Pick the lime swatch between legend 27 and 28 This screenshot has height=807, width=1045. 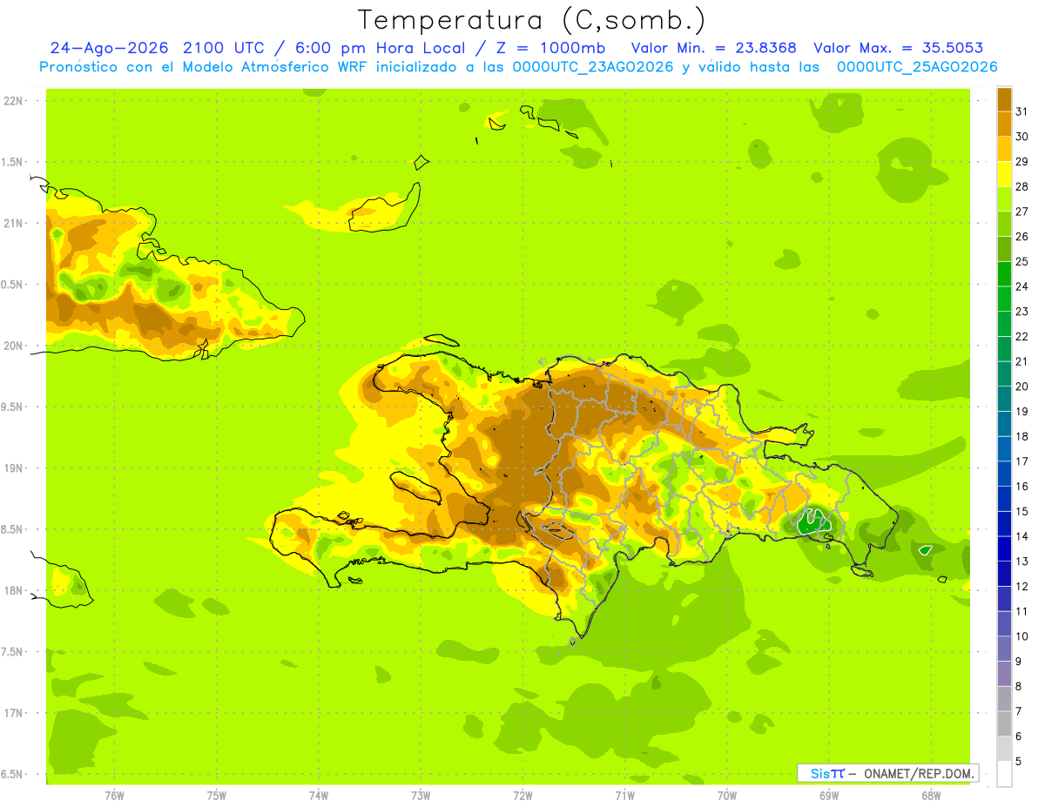1004,199
